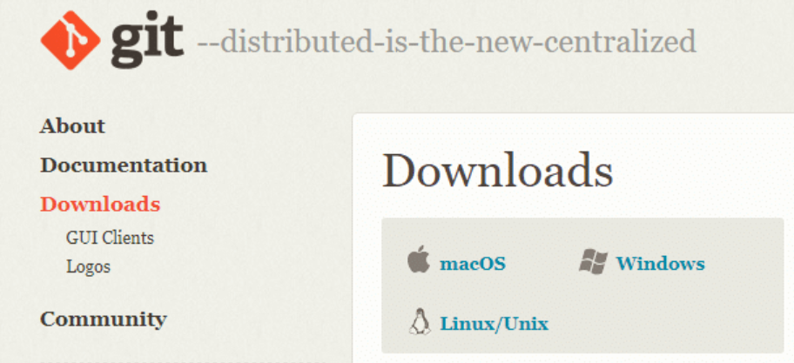Open the Linux/Unix download link
The width and height of the screenshot is (794, 363).
point(495,323)
